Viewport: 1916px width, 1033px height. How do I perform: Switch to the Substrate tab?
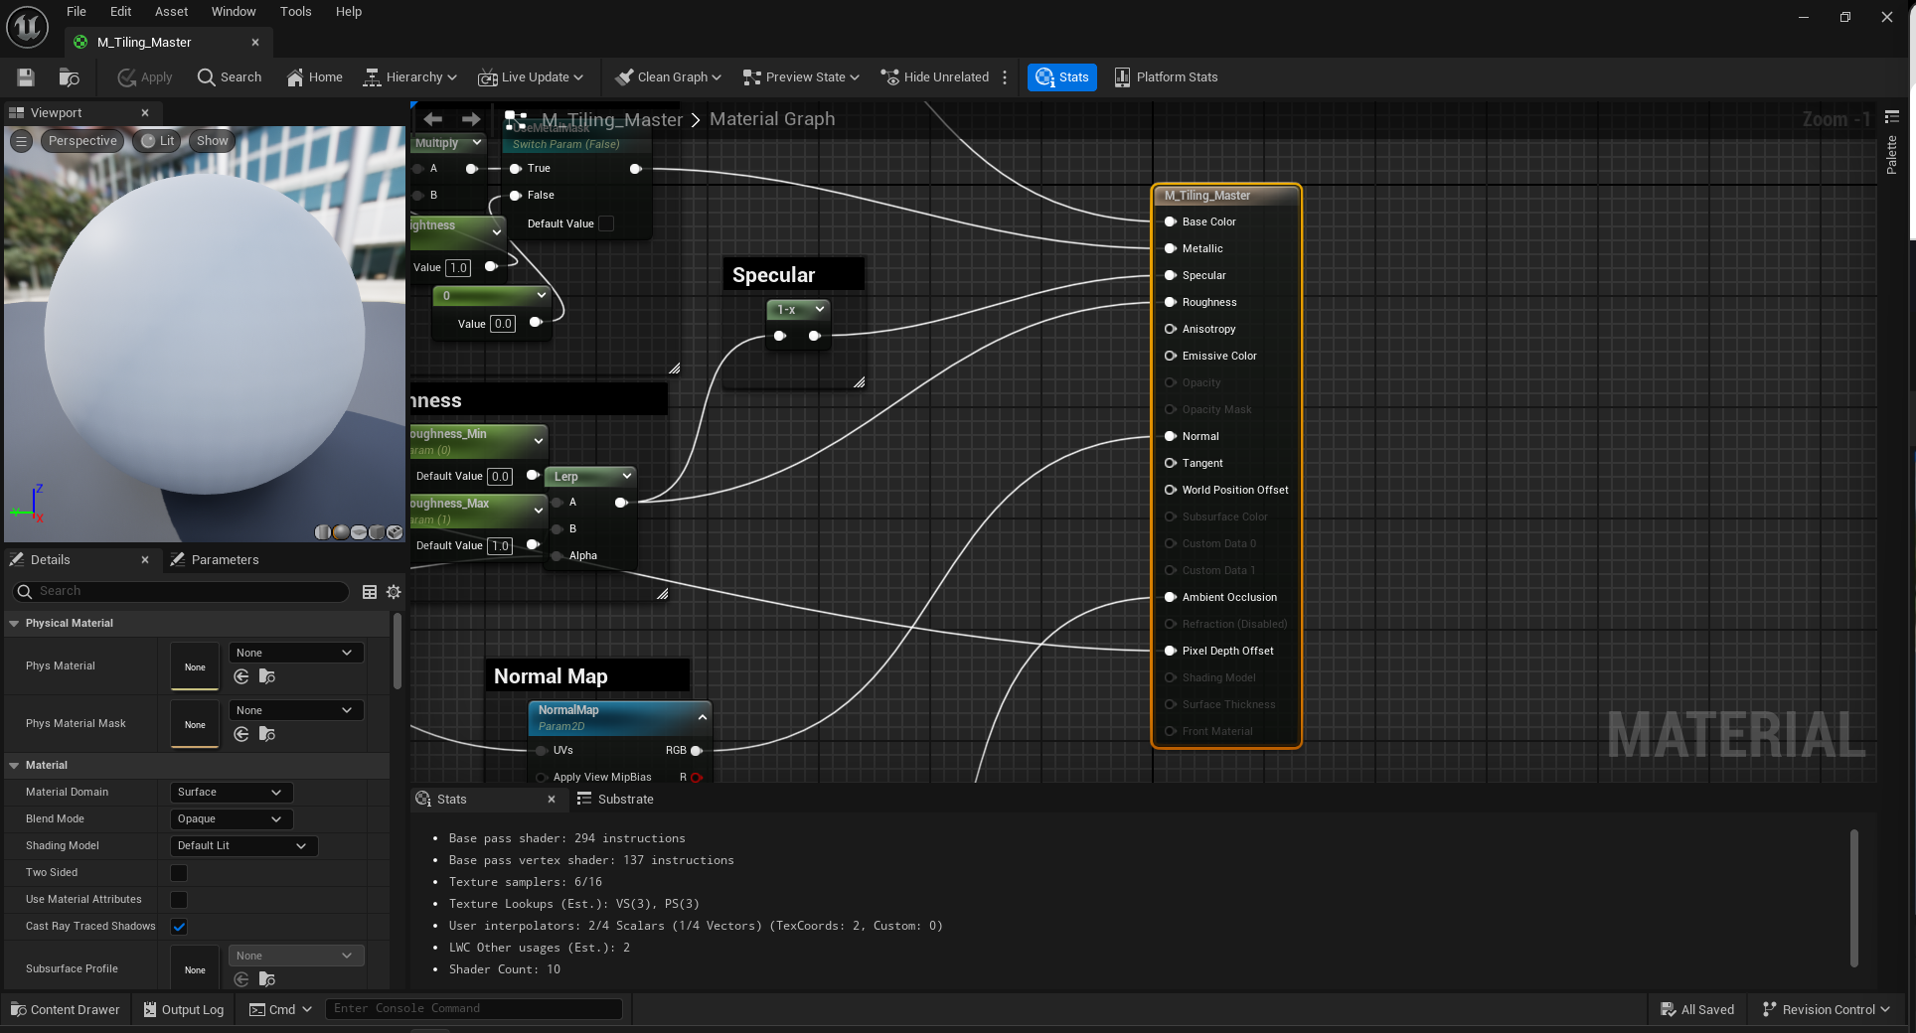pyautogui.click(x=615, y=799)
